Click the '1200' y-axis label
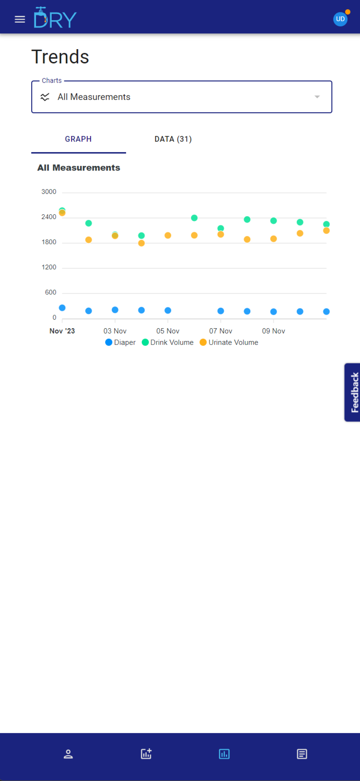Viewport: 360px width, 781px height. click(49, 267)
